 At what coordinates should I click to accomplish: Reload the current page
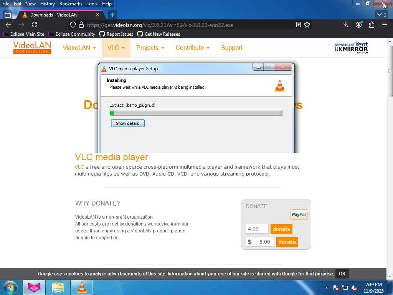click(35, 25)
